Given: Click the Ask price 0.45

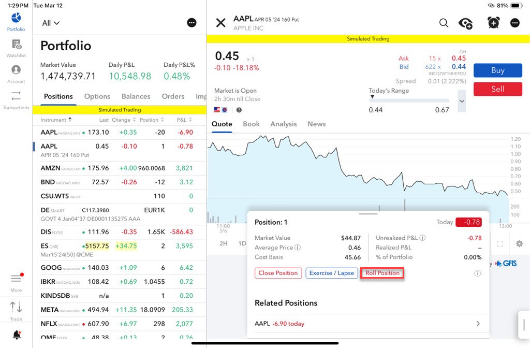Looking at the screenshot, I should click(x=459, y=58).
